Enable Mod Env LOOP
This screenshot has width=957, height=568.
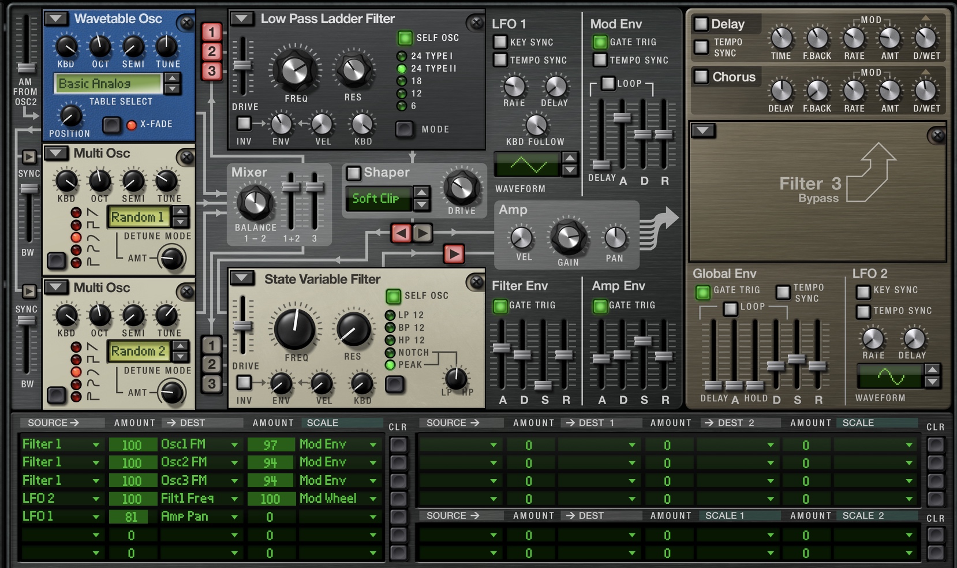[608, 83]
